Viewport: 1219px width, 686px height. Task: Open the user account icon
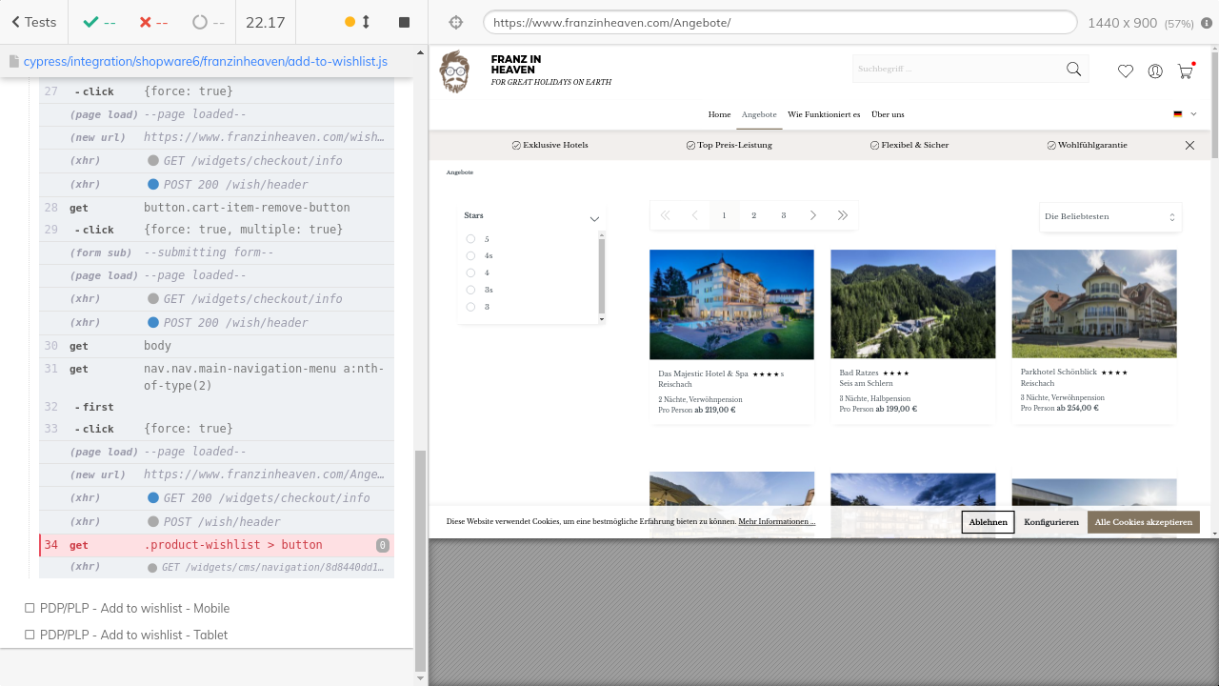[x=1155, y=71]
